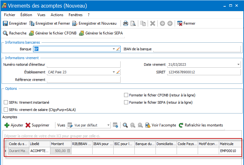Click the Fermer toolbar button
Screen dimensions: 244x165
186,23
